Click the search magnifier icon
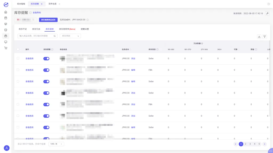 tap(54, 36)
